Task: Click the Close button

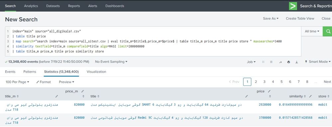Action: 326,19
